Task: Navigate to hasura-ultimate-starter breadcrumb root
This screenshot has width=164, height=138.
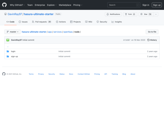Action: (34, 32)
